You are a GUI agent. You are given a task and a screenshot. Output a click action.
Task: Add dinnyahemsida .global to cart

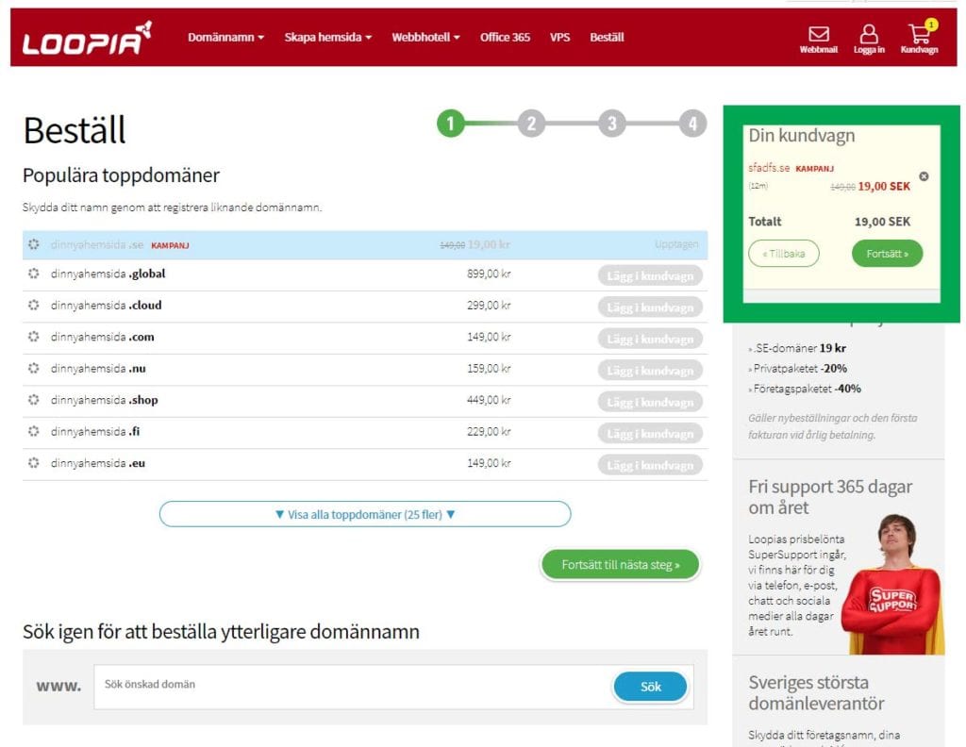pos(650,276)
